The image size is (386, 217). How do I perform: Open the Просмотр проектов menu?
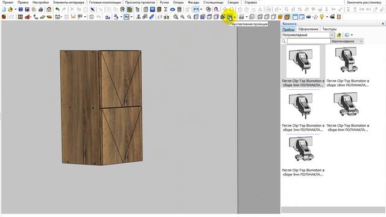pyautogui.click(x=140, y=2)
